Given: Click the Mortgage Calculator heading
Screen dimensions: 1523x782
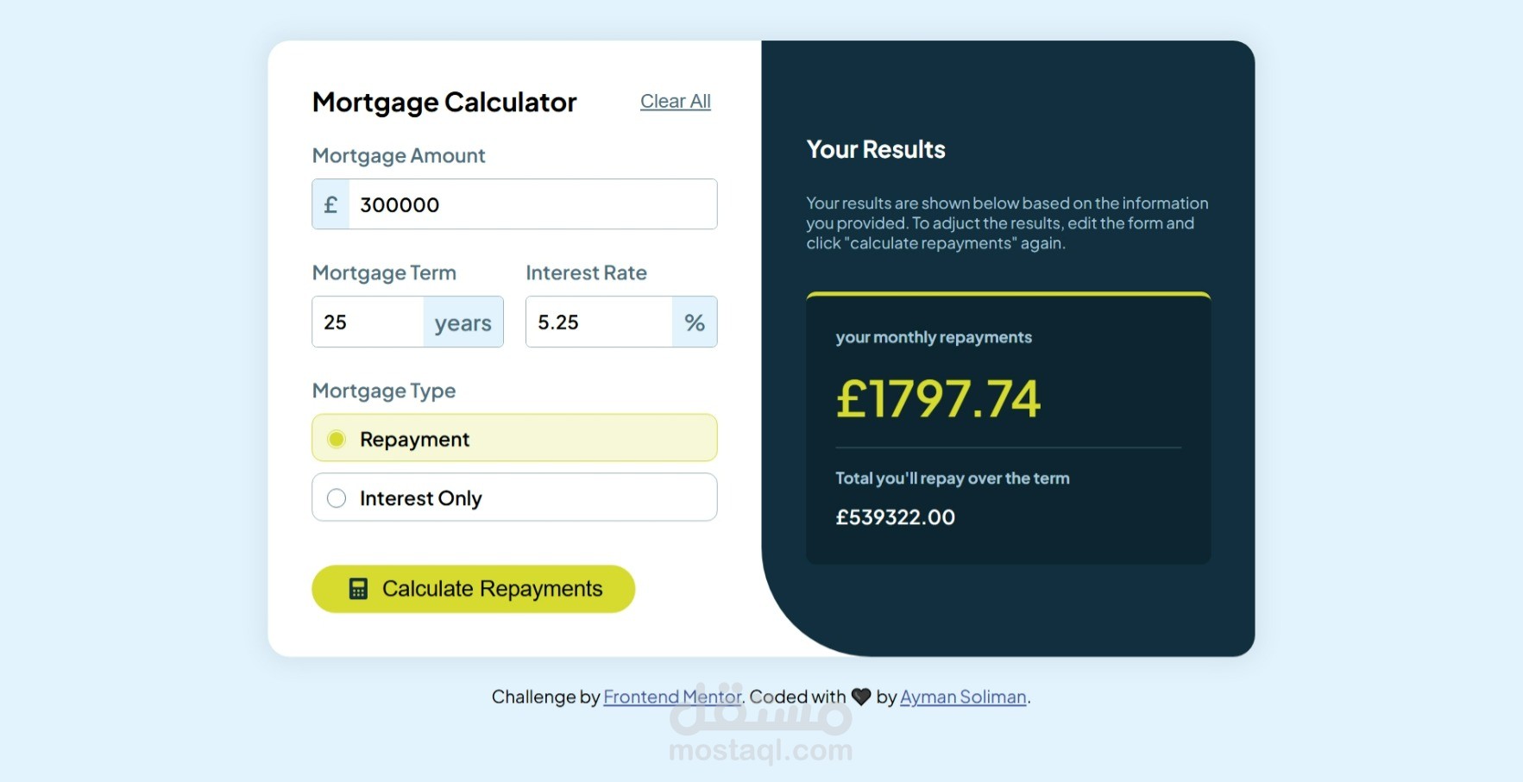Looking at the screenshot, I should click(x=444, y=102).
